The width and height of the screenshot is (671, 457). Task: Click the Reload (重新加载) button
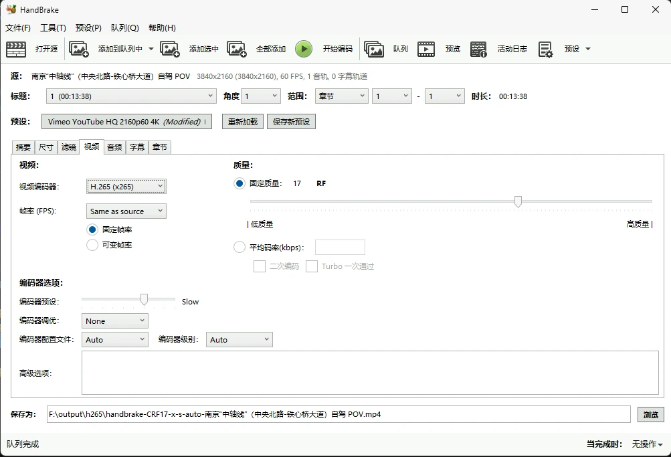point(243,122)
